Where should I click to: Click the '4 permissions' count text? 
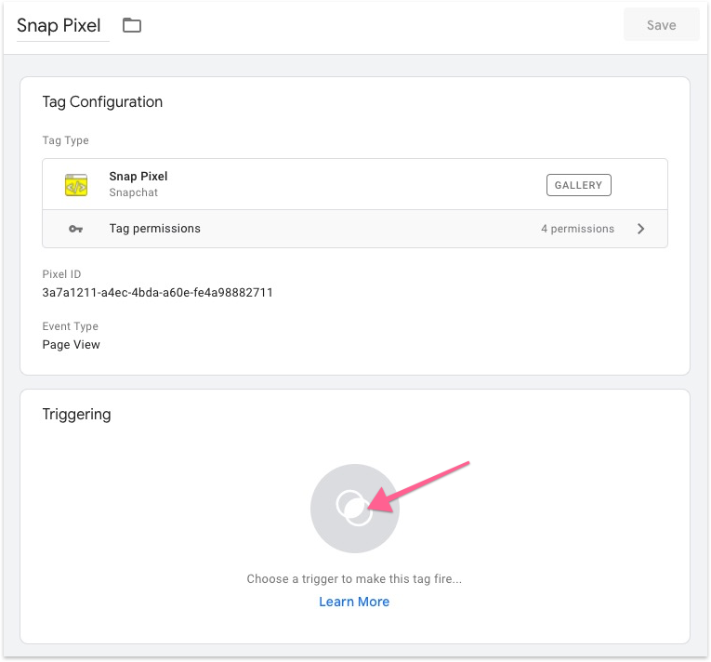click(577, 229)
